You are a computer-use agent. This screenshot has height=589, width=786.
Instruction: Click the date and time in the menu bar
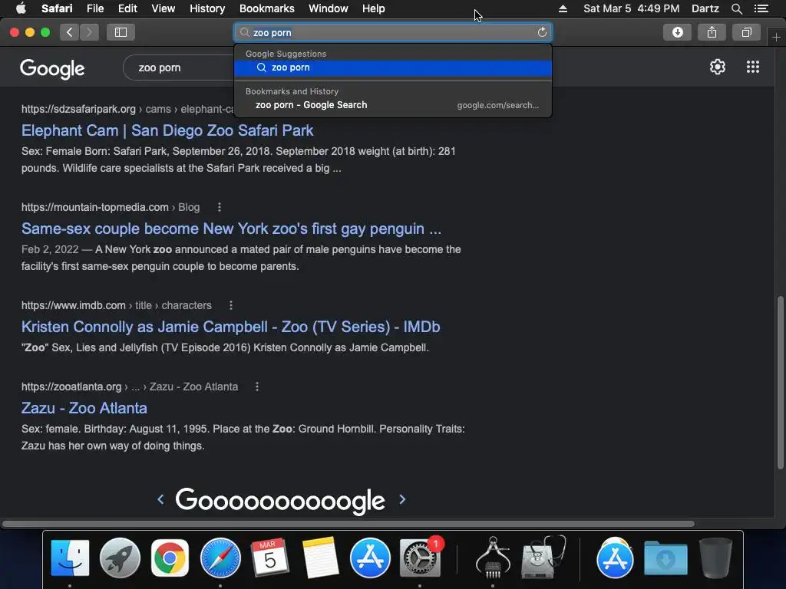click(x=631, y=8)
